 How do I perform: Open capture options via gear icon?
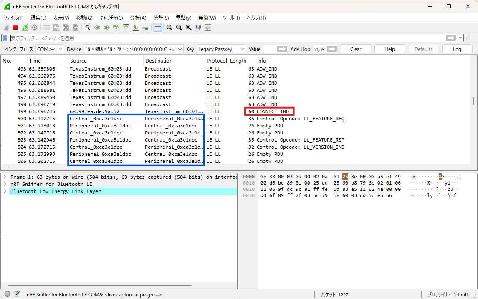[35, 28]
